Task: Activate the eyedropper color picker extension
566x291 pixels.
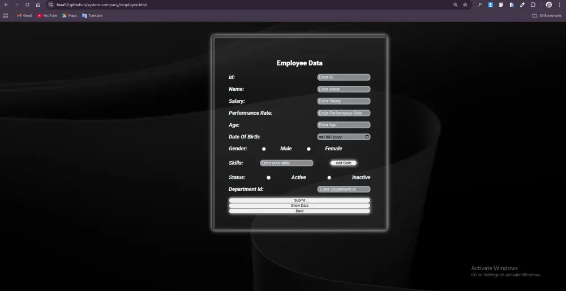Action: [522, 5]
